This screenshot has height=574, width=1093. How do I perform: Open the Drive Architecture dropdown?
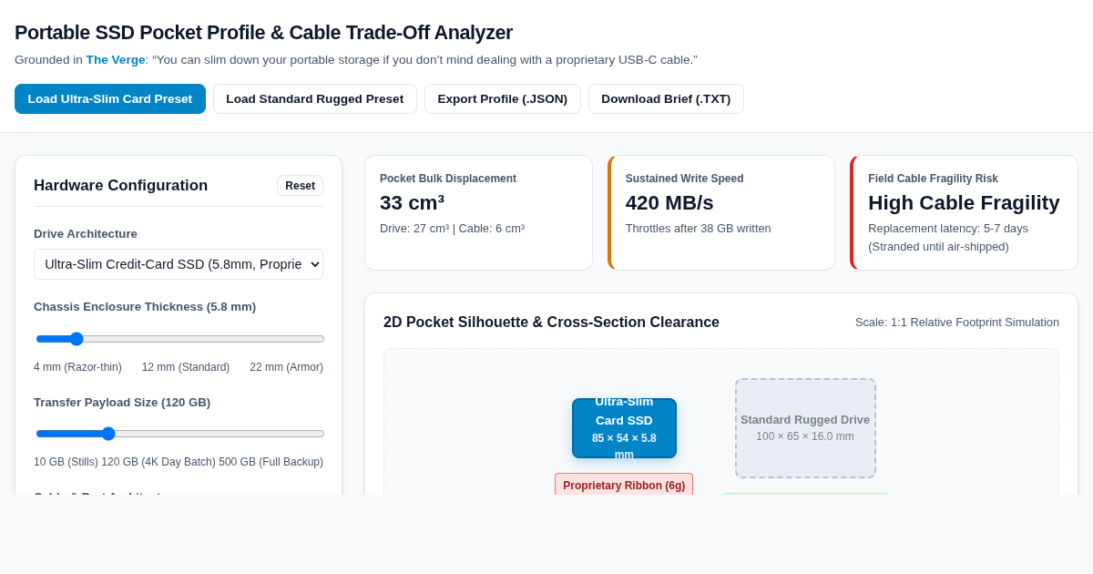click(179, 264)
